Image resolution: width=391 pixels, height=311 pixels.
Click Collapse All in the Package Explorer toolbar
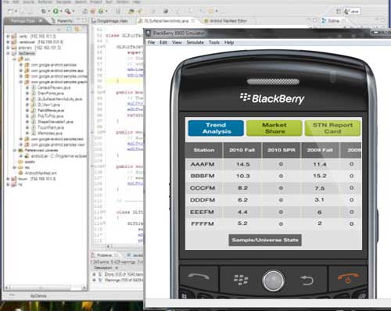click(70, 29)
